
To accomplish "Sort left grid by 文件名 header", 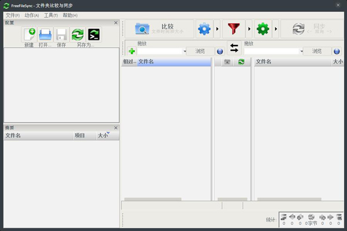I will [x=174, y=62].
